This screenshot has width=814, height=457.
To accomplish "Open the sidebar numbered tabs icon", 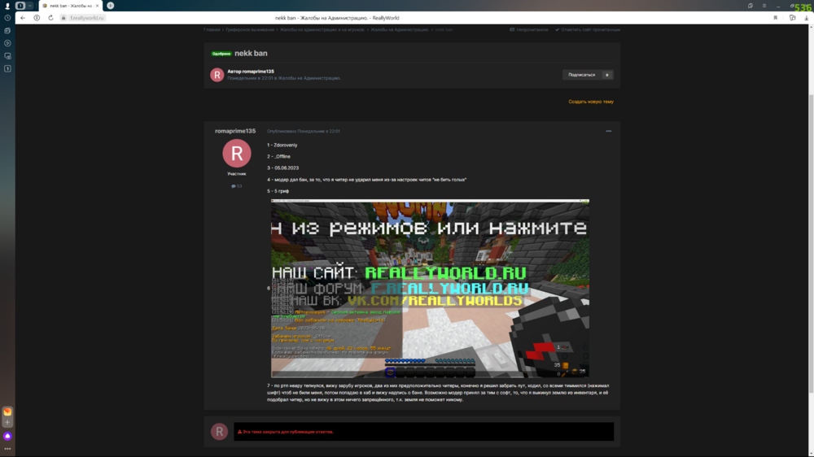I will click(7, 68).
